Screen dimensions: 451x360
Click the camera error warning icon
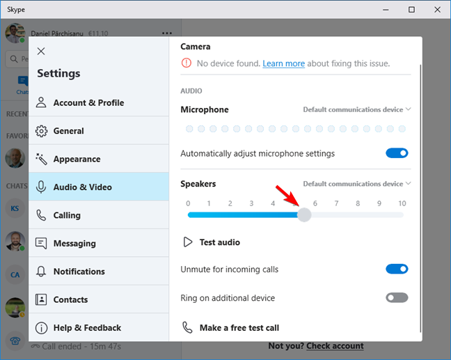(187, 63)
